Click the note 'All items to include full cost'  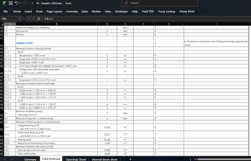tap(216, 43)
